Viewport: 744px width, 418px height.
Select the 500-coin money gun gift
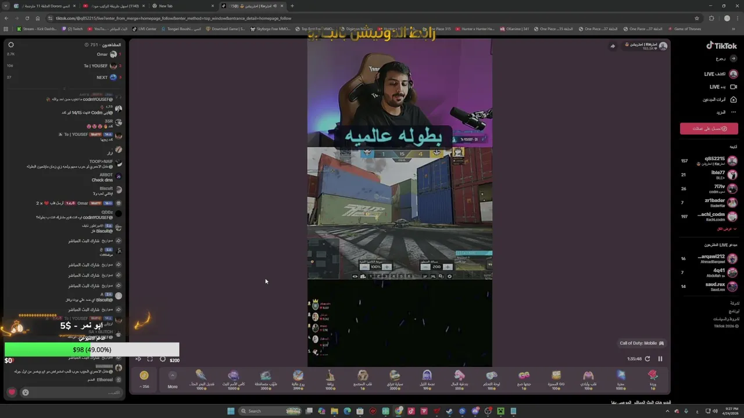tap(459, 379)
